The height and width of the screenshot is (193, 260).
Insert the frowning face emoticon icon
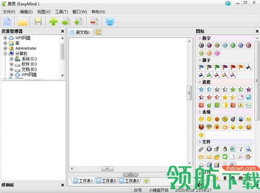click(225, 119)
